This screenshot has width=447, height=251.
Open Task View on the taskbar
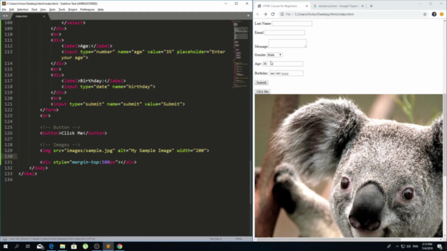(x=28, y=246)
